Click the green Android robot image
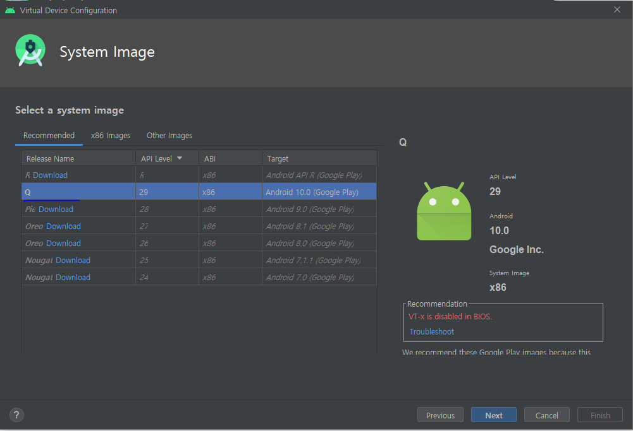The image size is (633, 431). [444, 211]
